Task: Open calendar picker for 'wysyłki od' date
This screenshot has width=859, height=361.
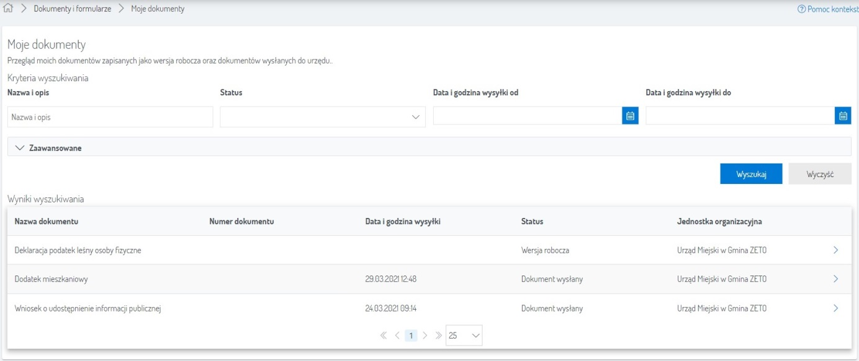Action: click(630, 116)
